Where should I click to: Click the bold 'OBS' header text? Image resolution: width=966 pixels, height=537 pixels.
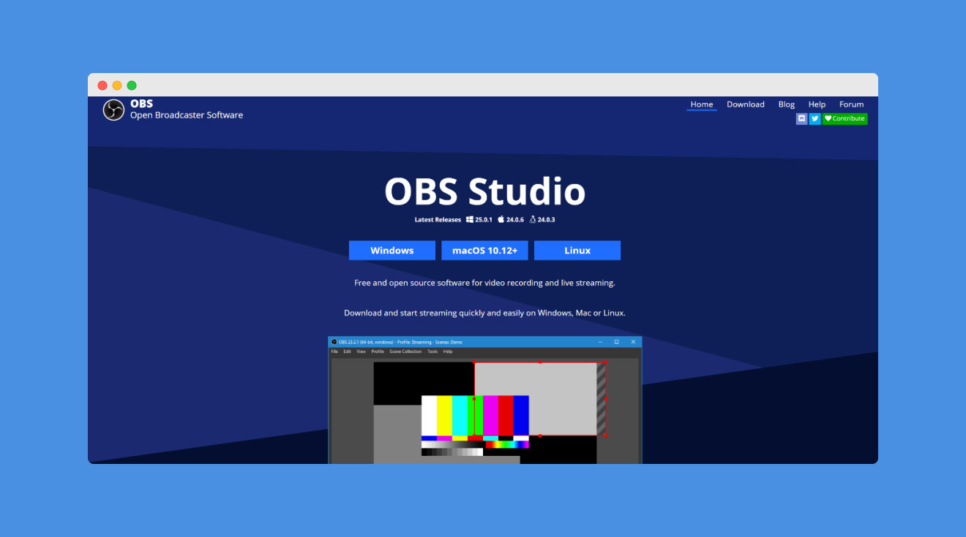point(141,104)
